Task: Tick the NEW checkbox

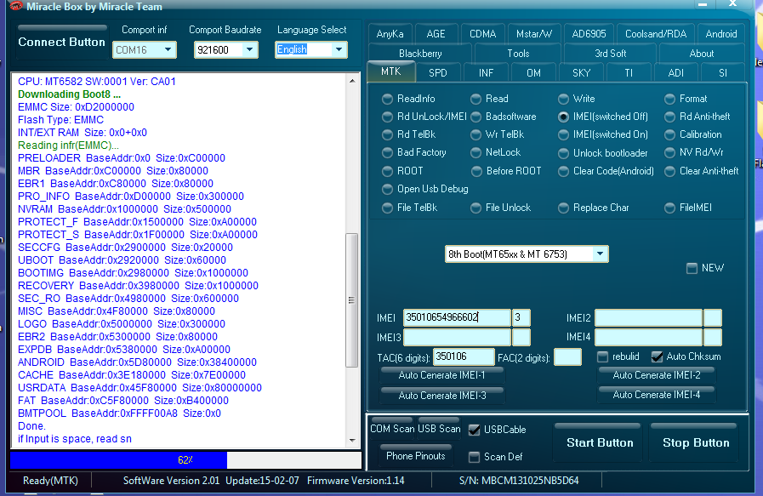Action: point(692,268)
